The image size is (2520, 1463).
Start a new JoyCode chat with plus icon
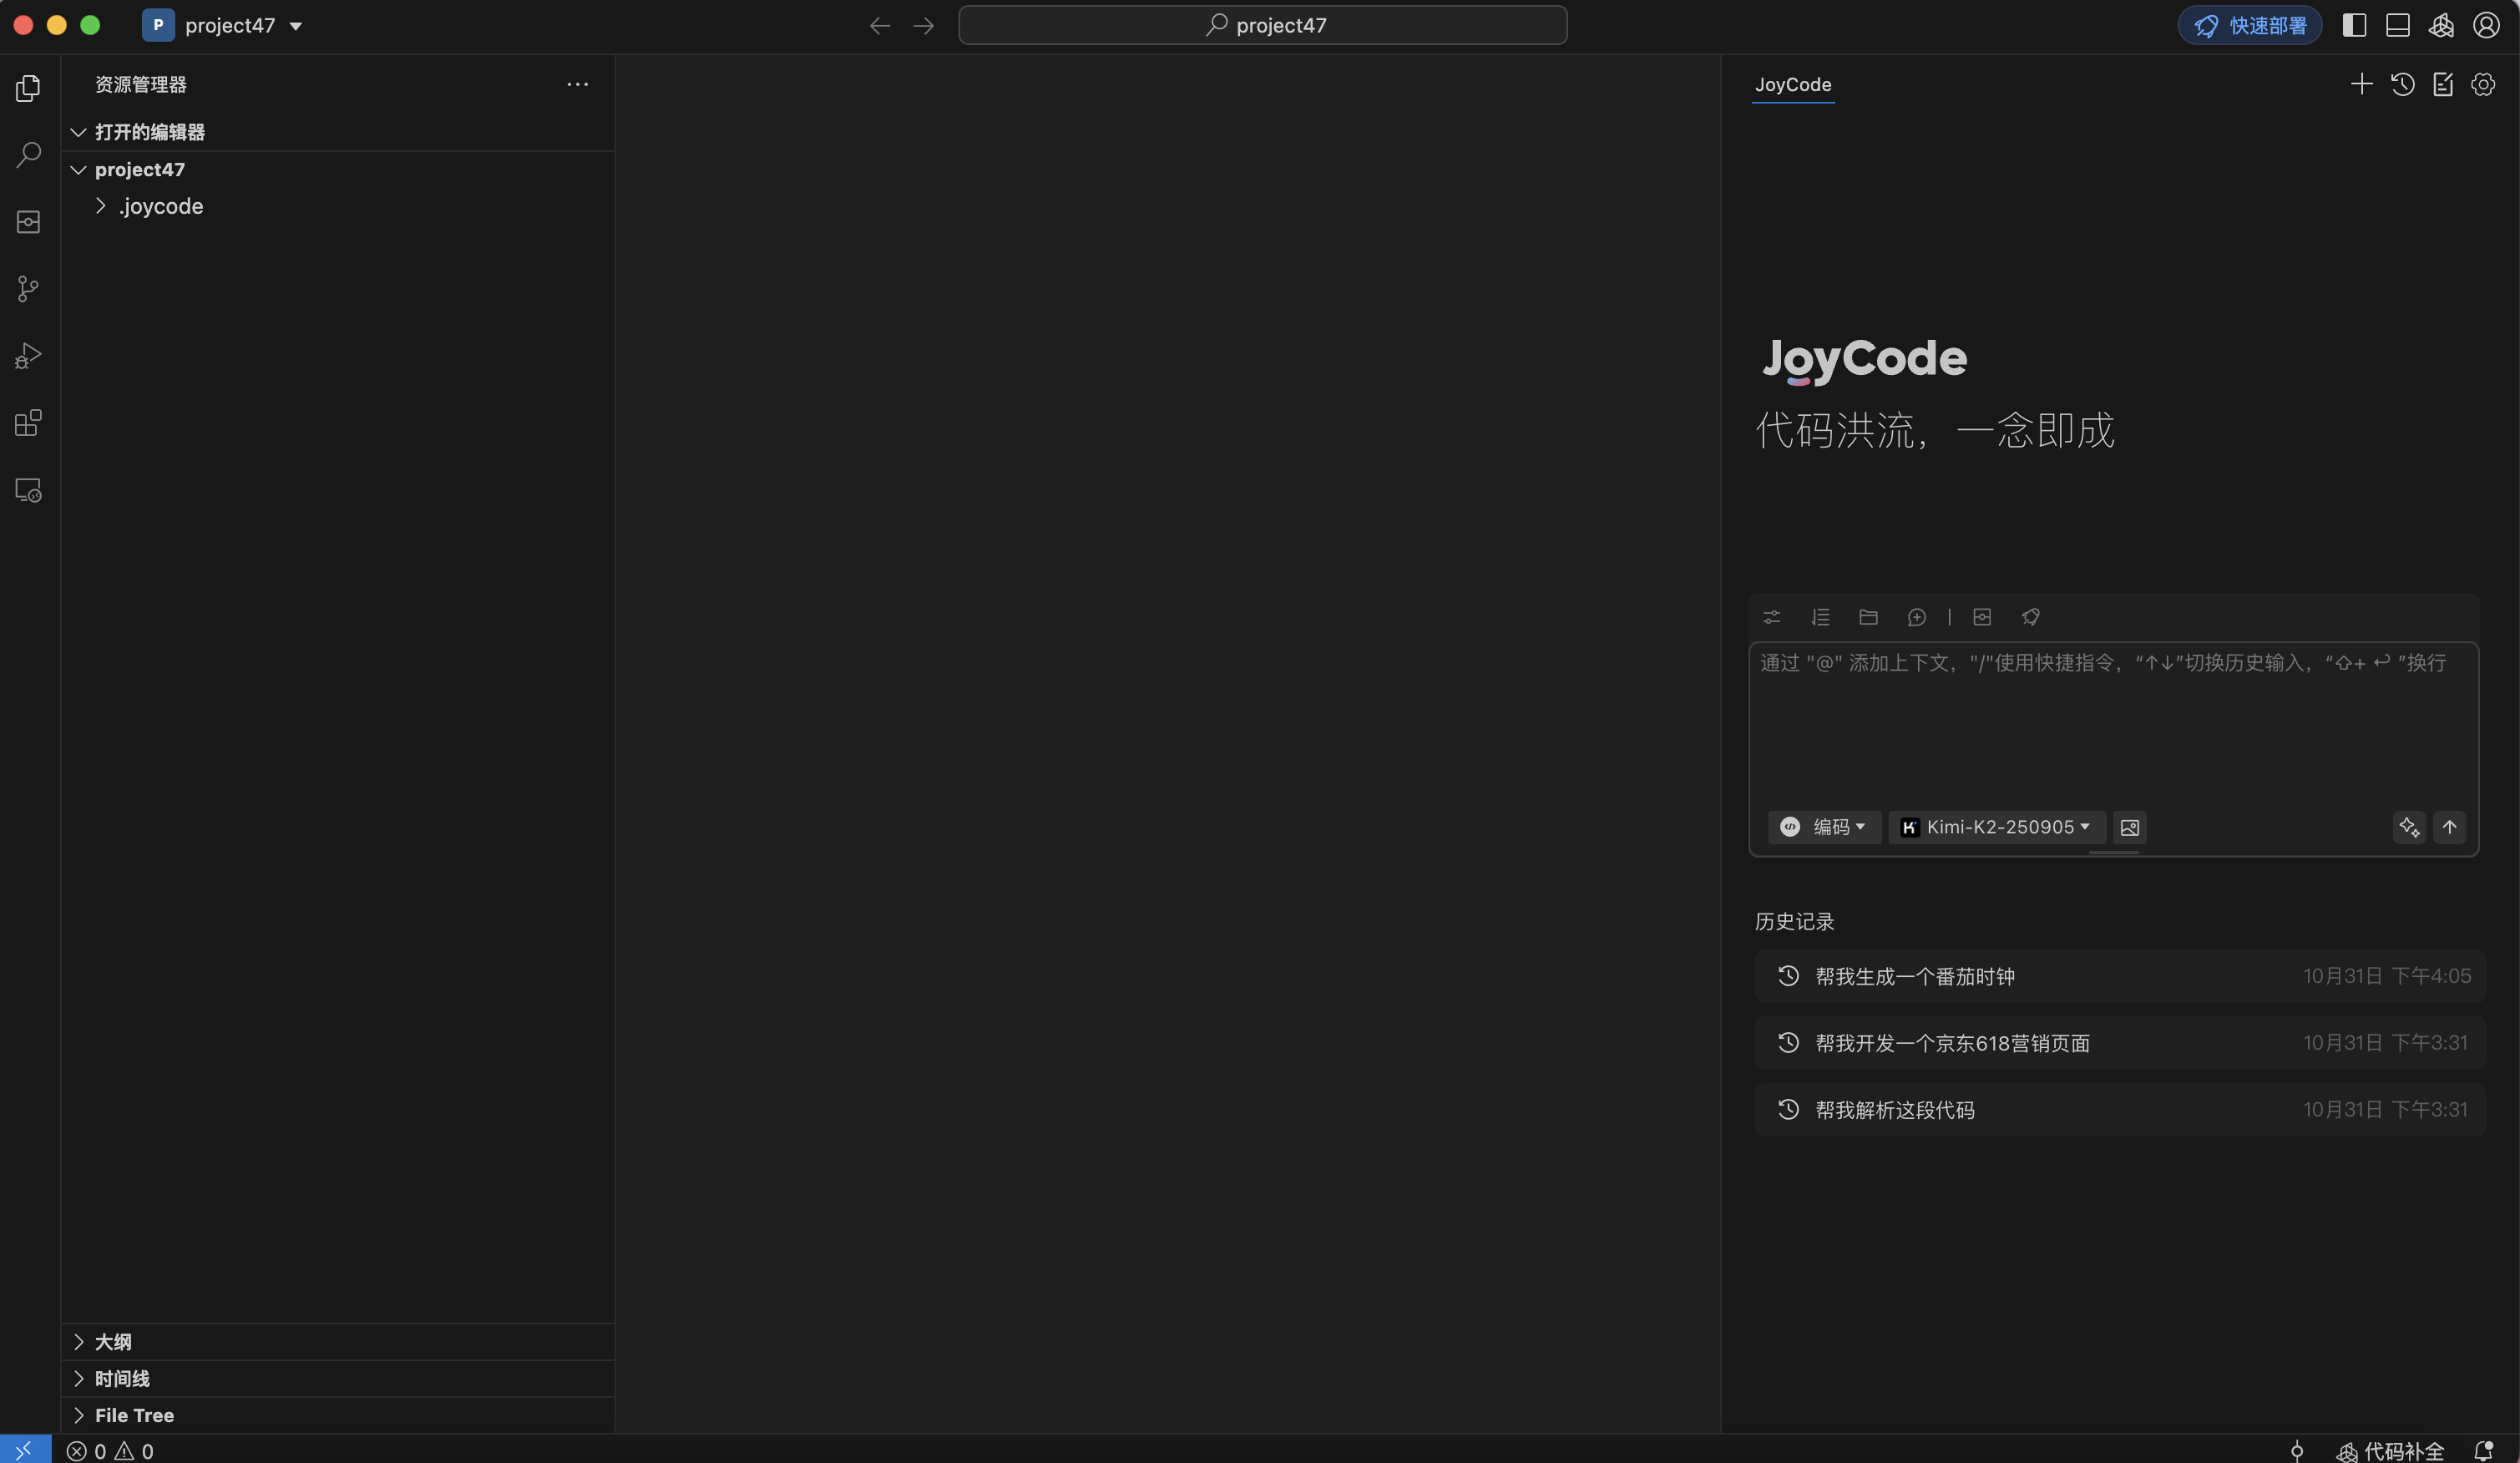click(2361, 84)
